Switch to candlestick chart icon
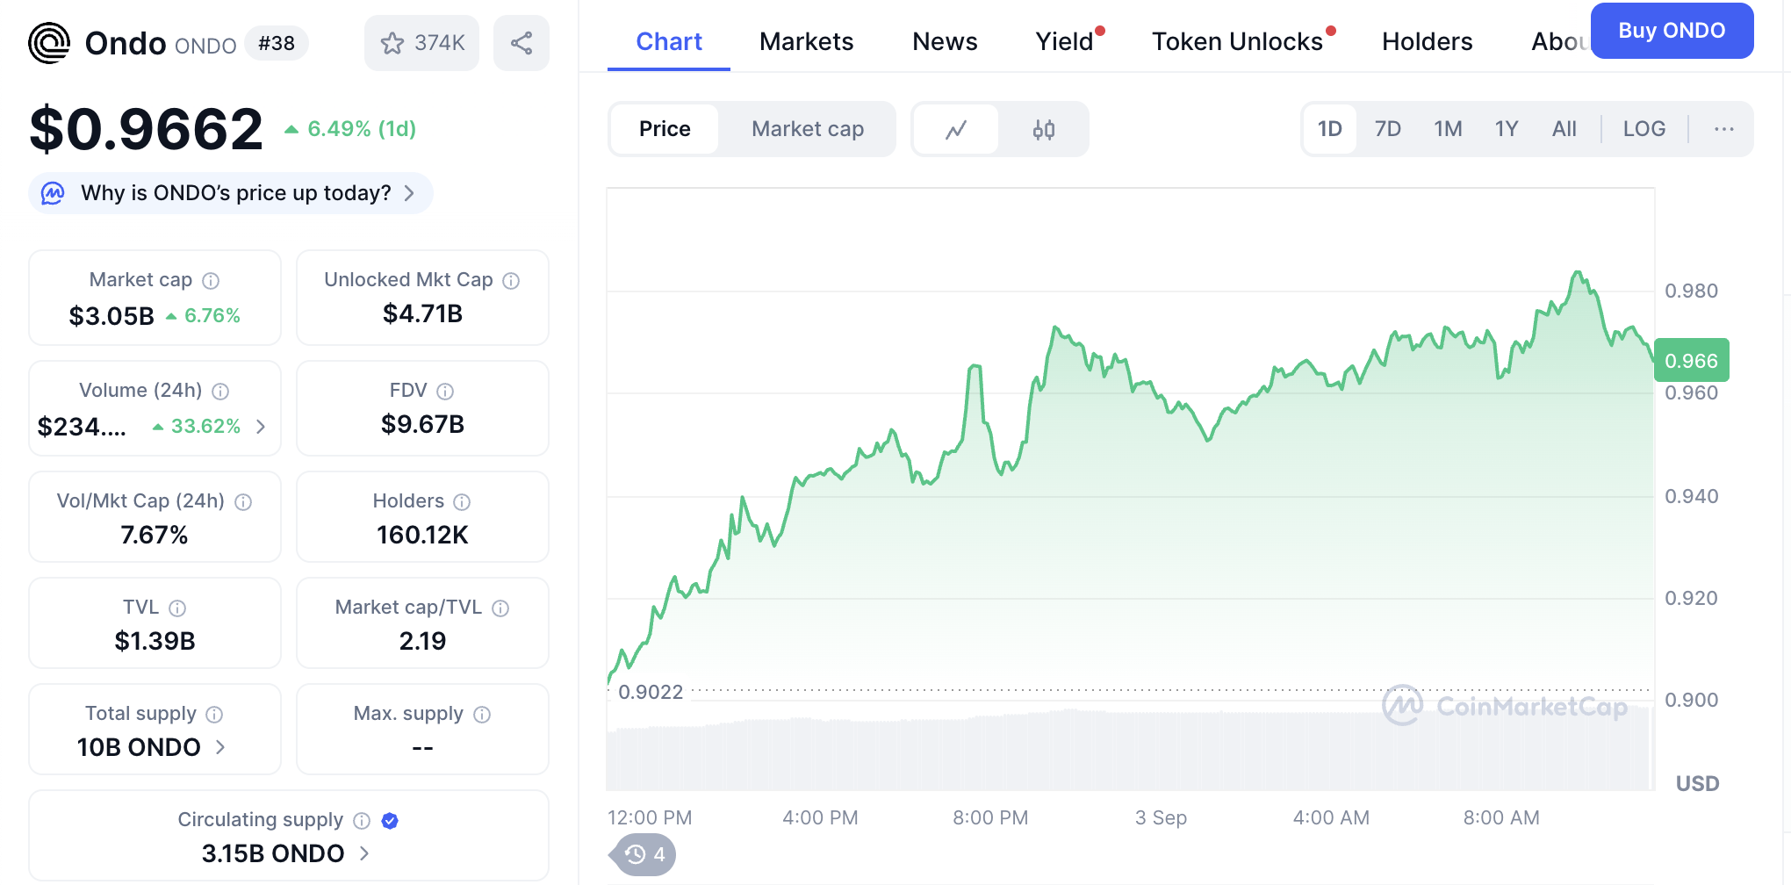 pyautogui.click(x=1043, y=129)
